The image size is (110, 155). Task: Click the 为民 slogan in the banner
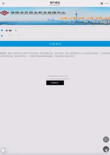(90, 18)
